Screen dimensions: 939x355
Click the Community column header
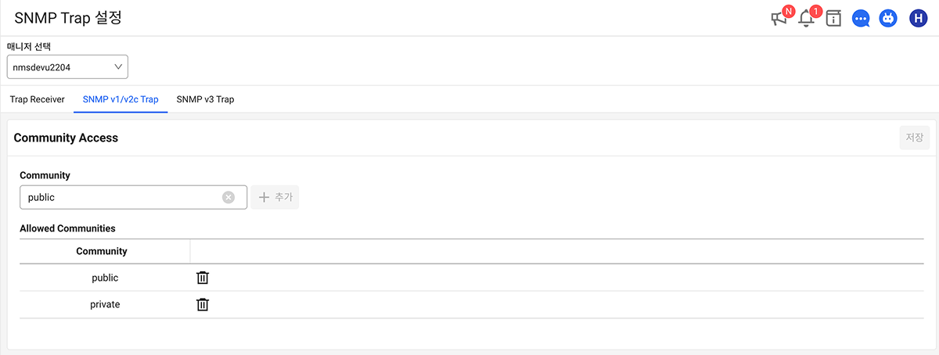(102, 251)
